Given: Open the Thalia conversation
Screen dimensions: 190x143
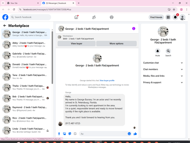Looking at the screenshot, I should [26, 87].
